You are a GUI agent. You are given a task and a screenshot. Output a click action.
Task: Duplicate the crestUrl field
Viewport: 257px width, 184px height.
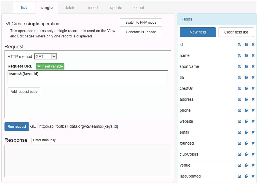(x=246, y=88)
